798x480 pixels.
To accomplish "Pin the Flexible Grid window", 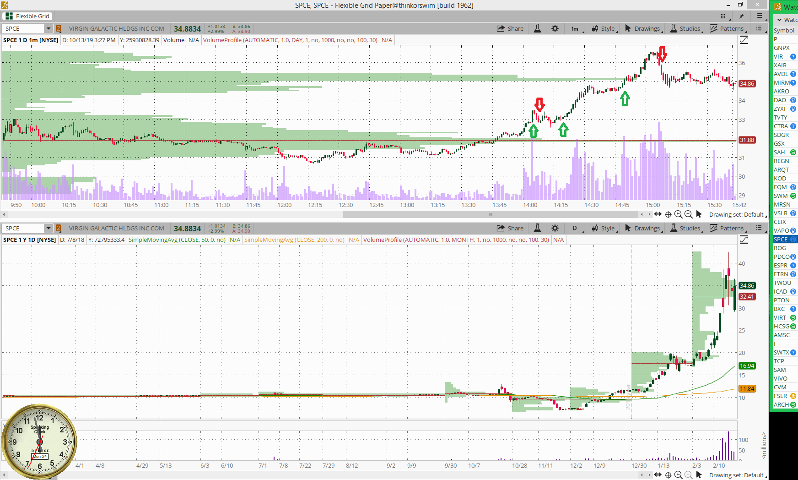I will [741, 16].
